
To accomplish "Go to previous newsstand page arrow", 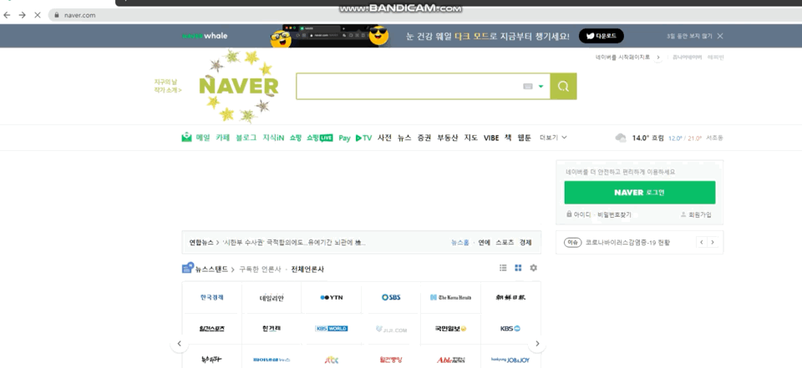I will click(179, 344).
